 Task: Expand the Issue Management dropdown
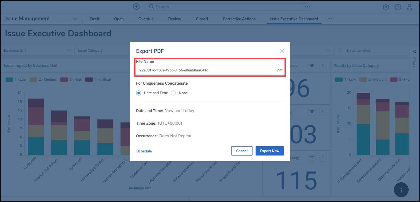[75, 19]
